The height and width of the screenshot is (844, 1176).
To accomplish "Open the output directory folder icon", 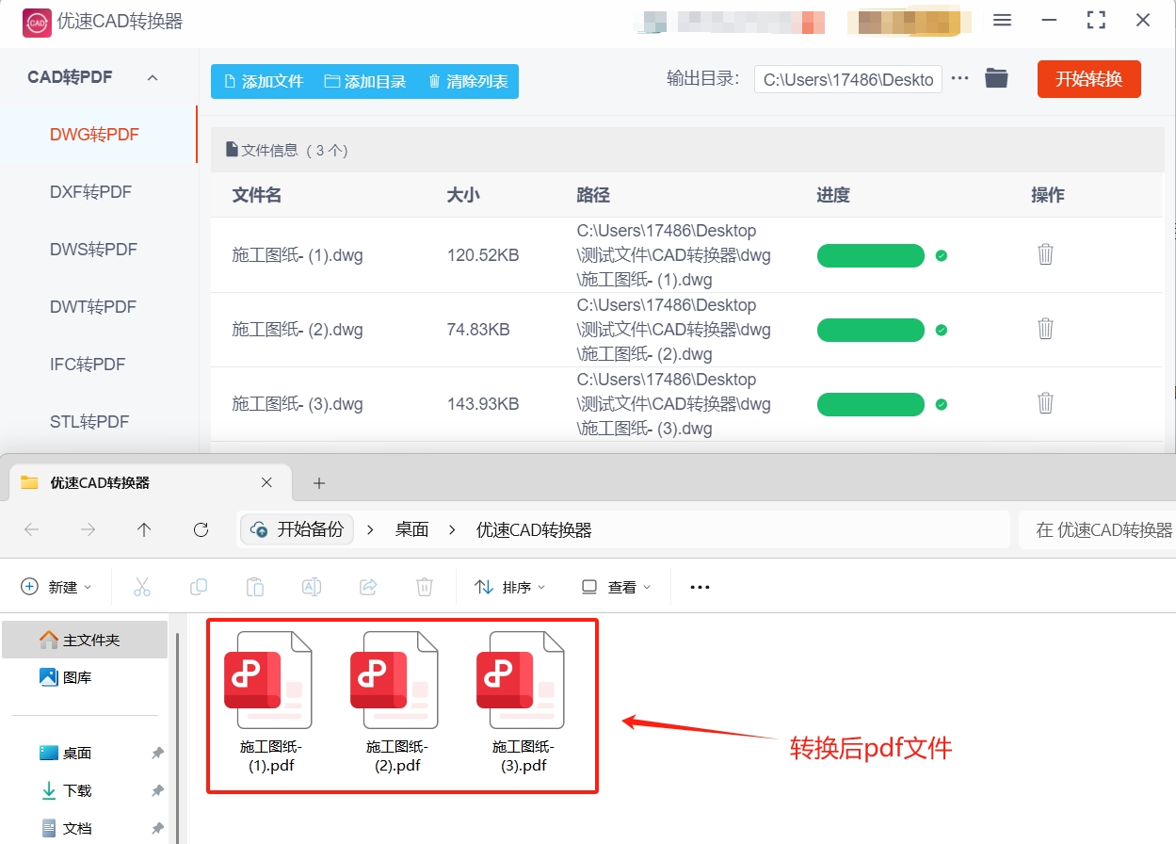I will (996, 79).
